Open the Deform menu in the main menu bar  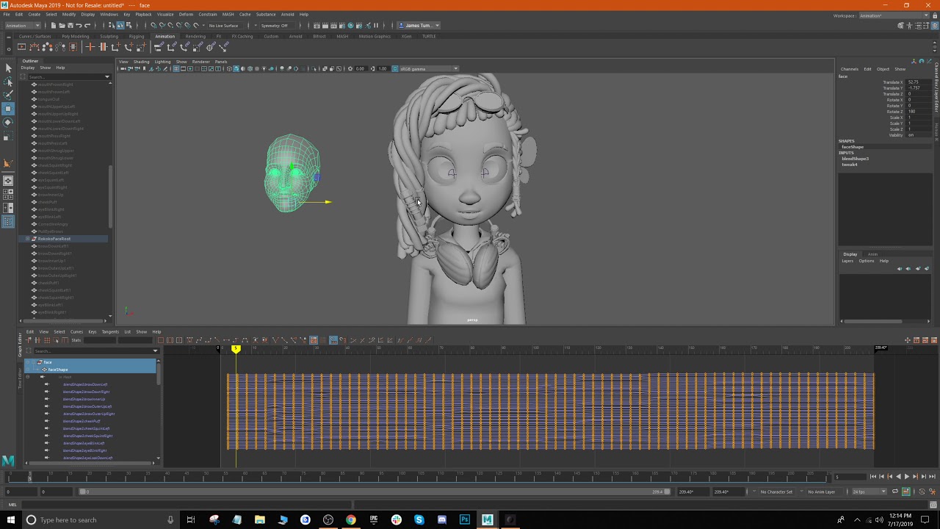pyautogui.click(x=186, y=14)
